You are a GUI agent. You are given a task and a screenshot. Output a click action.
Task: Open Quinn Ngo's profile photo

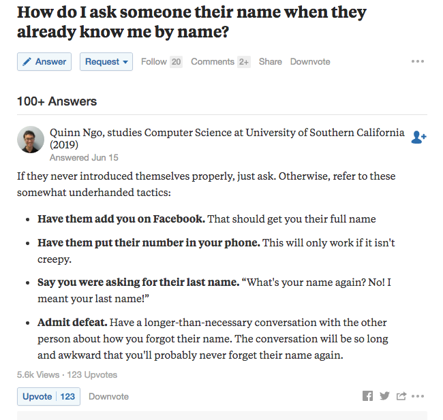[x=31, y=140]
